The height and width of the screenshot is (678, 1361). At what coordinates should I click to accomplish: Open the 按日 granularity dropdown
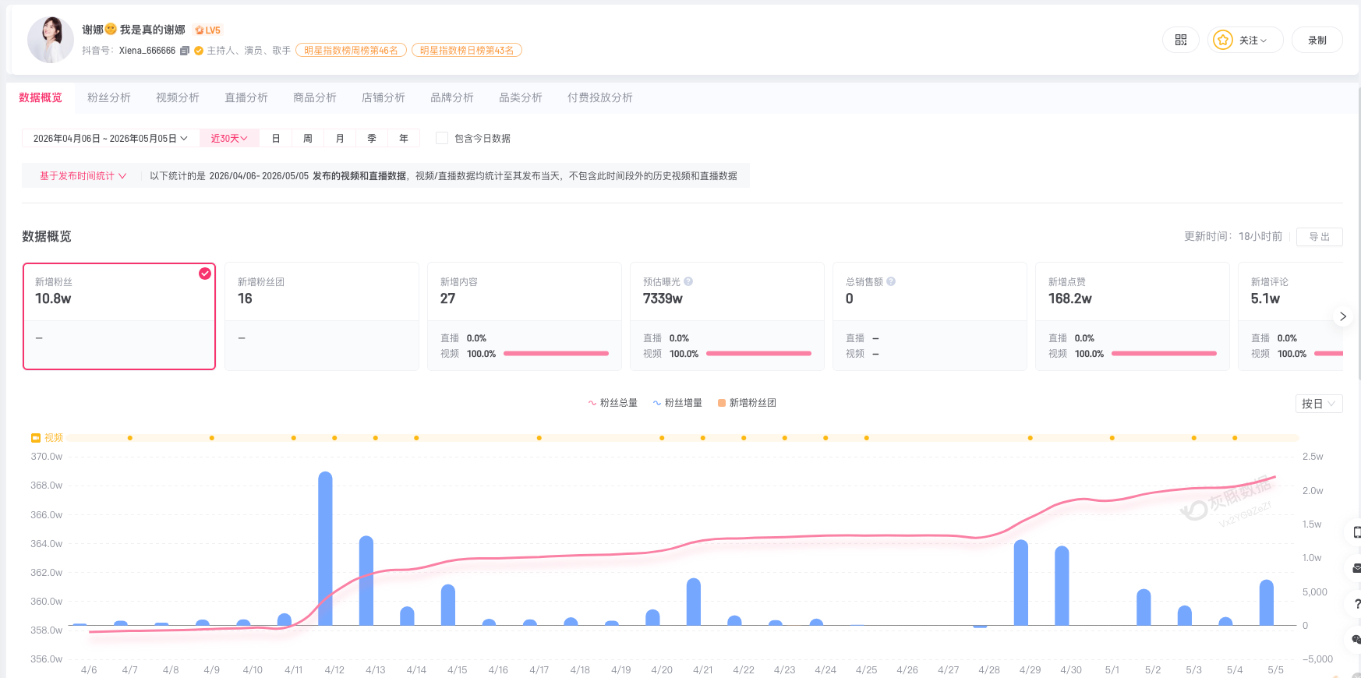point(1319,404)
